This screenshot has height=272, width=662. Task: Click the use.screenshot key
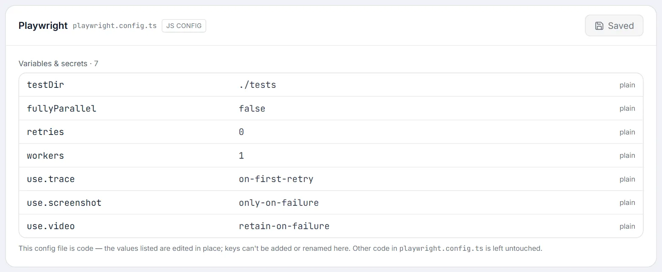point(64,203)
